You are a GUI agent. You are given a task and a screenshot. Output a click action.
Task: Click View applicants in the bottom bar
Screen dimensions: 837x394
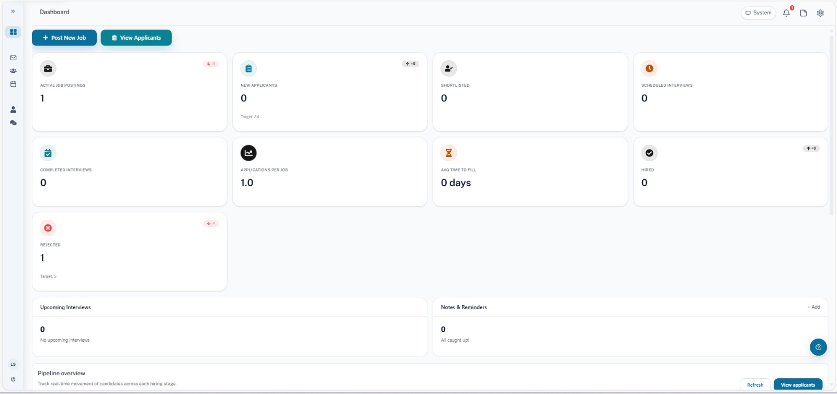(x=797, y=385)
